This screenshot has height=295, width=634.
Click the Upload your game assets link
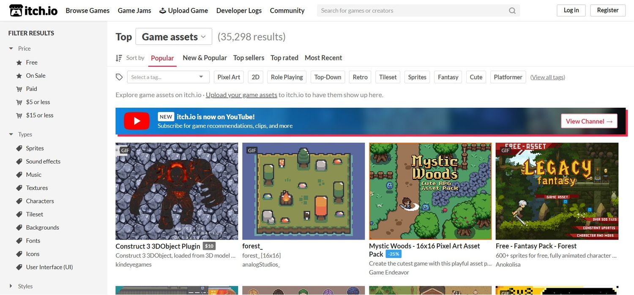click(x=241, y=95)
